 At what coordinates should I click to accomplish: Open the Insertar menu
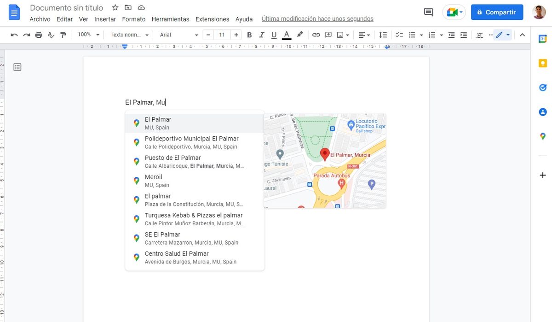[105, 19]
